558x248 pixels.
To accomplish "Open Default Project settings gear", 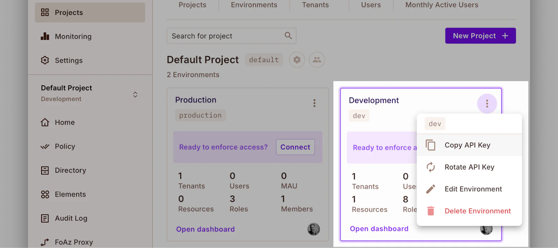I will pos(297,60).
